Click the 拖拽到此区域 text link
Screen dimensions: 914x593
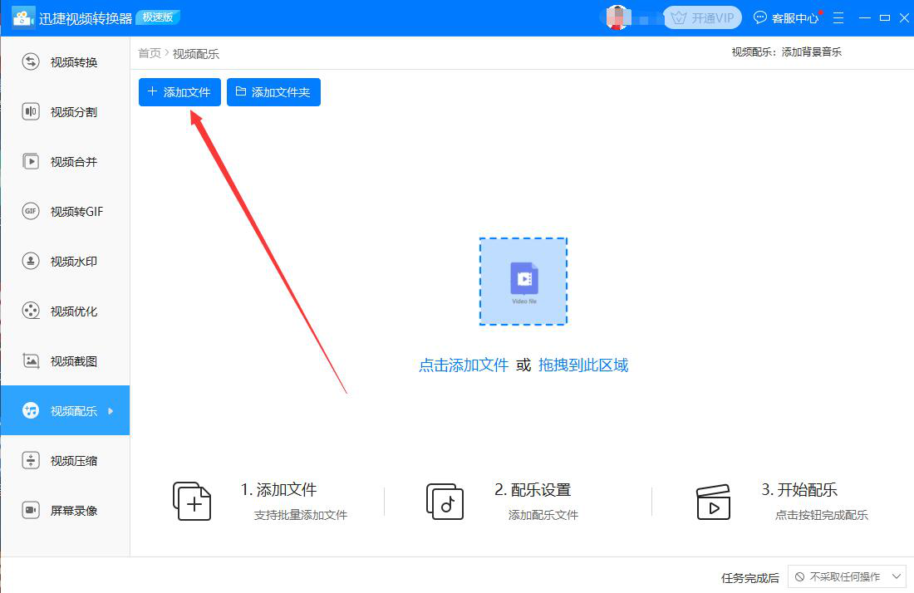583,365
